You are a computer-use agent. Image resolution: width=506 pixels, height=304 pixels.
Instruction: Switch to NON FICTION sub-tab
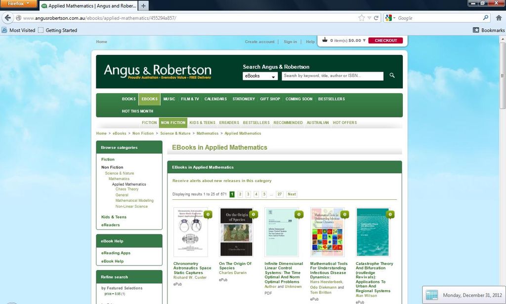(x=173, y=123)
